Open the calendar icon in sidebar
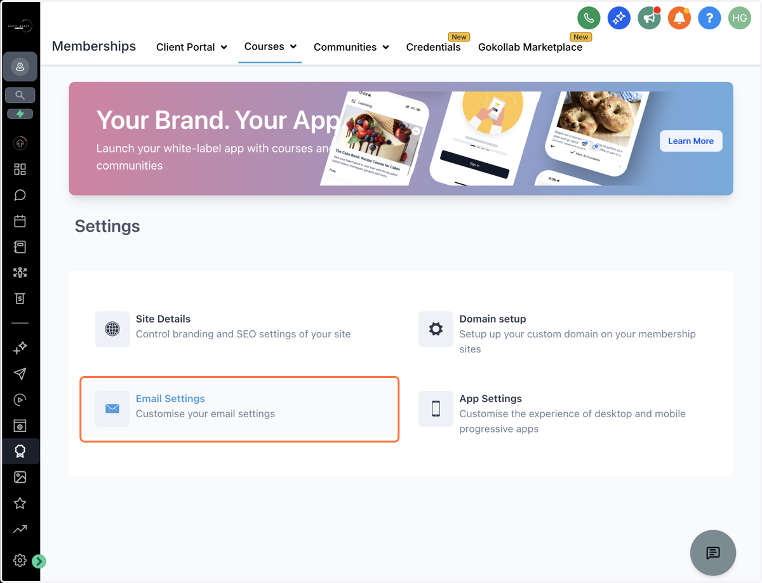This screenshot has width=762, height=583. tap(20, 221)
